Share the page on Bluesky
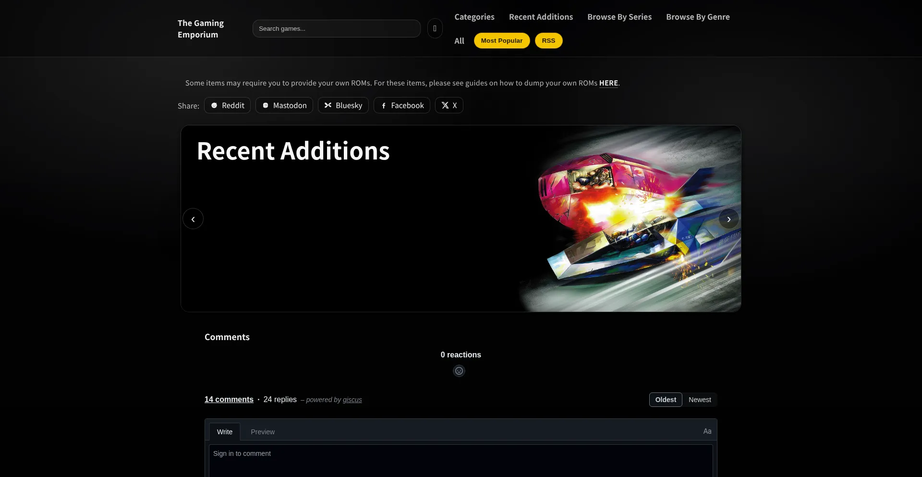This screenshot has height=477, width=922. tap(343, 105)
